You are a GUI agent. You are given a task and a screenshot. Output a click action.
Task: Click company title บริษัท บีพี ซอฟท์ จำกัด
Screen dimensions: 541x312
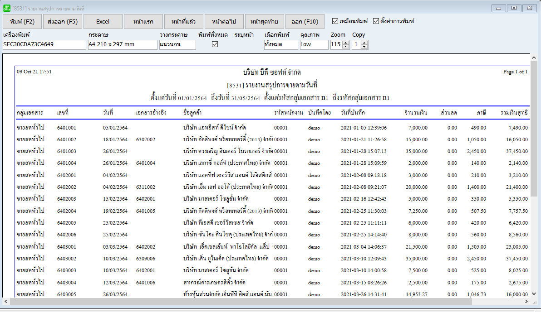coord(272,72)
